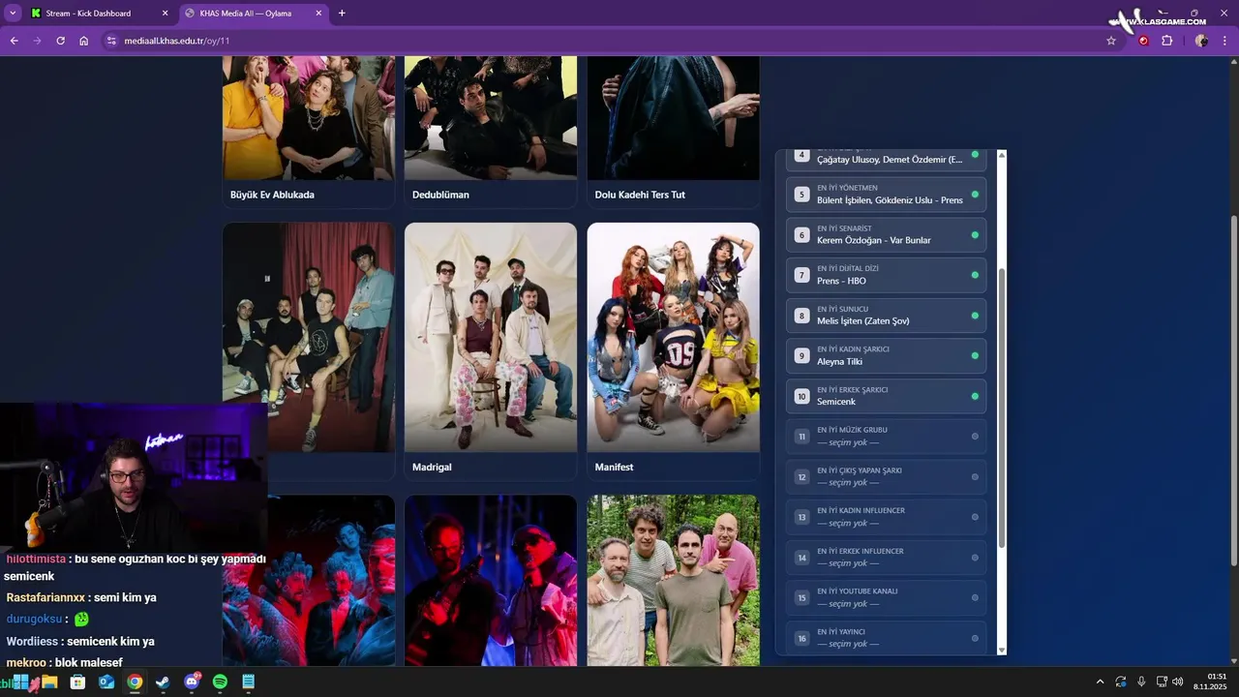Open Steam from the taskbar
This screenshot has height=697, width=1239.
[163, 682]
